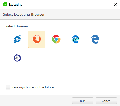This screenshot has height=106, width=120.
Task: Cancel the browser selection dialog
Action: [106, 101]
